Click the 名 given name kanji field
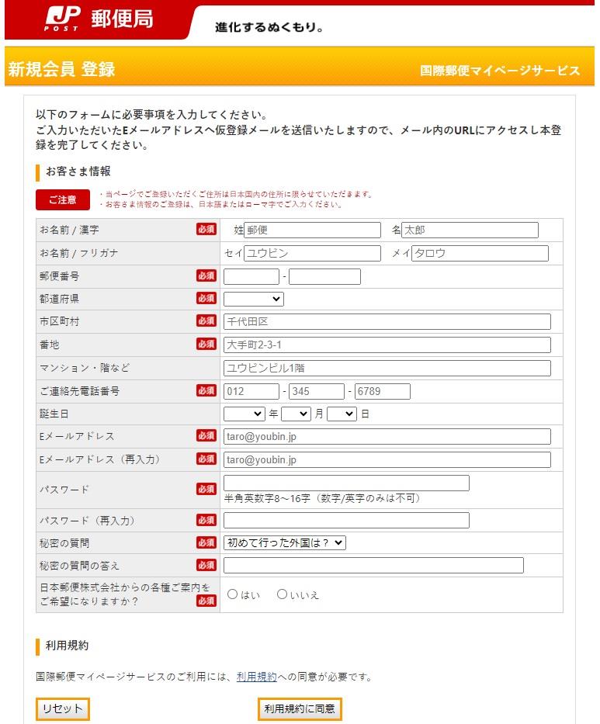The width and height of the screenshot is (600, 724). tap(470, 230)
